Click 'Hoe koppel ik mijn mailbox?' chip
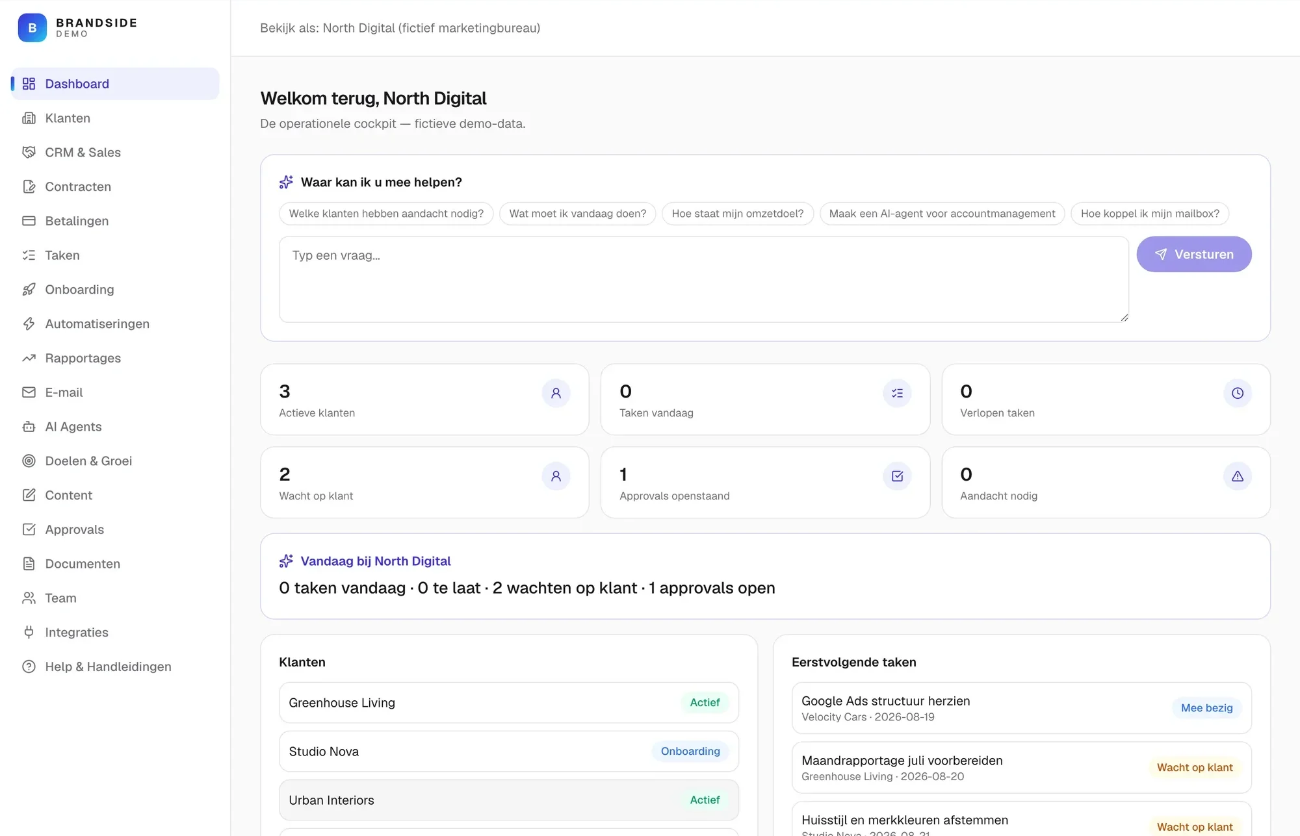Image resolution: width=1300 pixels, height=836 pixels. click(1150, 214)
